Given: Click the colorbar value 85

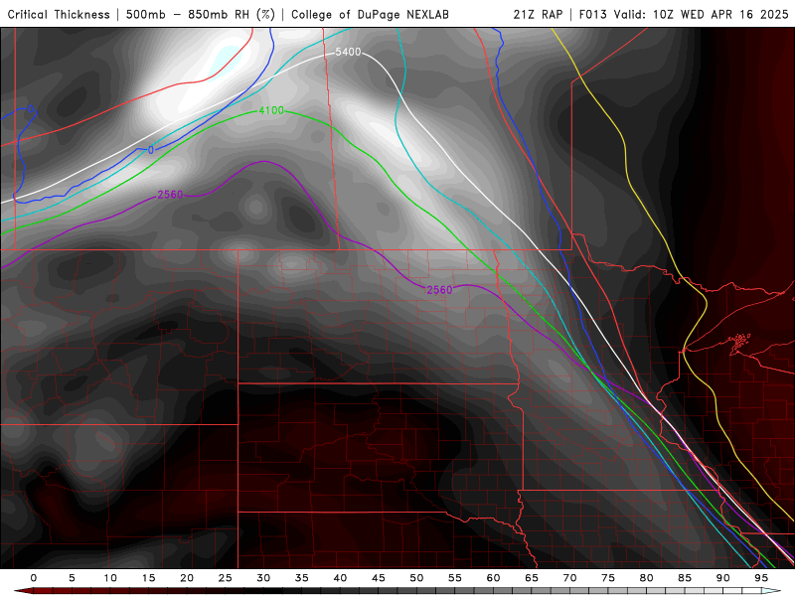Looking at the screenshot, I should pos(685,578).
